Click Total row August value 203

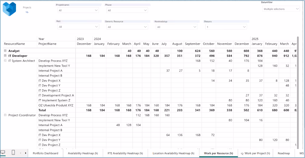[179, 110]
